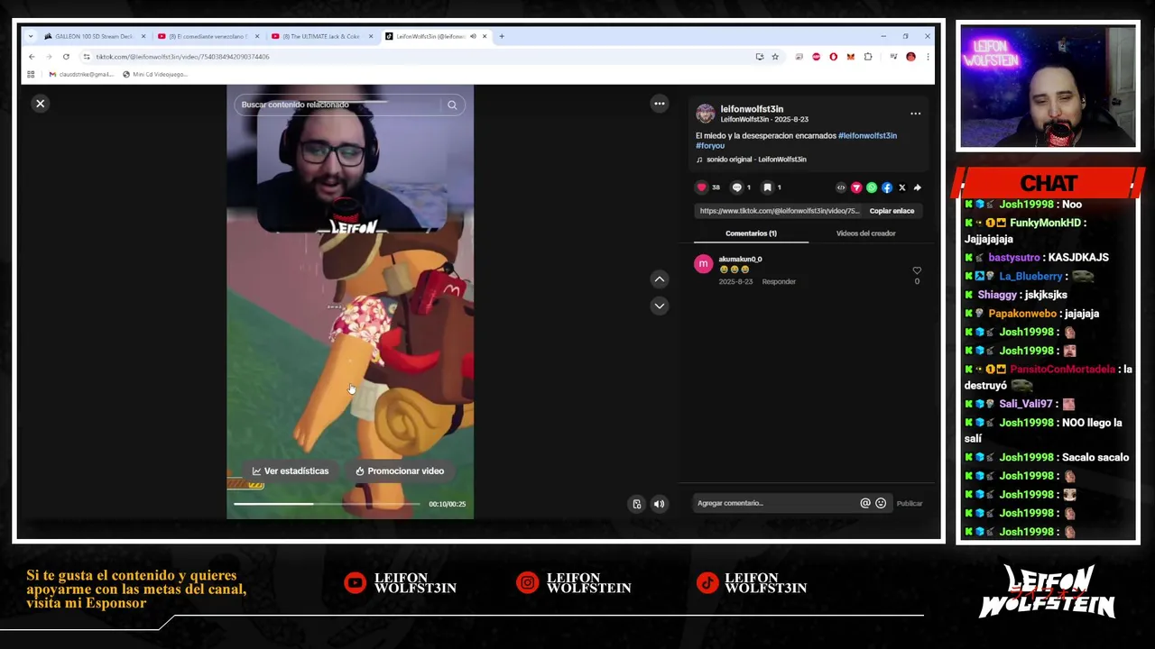Open commenter akumakun0_0 avatar
The image size is (1155, 649).
[704, 264]
